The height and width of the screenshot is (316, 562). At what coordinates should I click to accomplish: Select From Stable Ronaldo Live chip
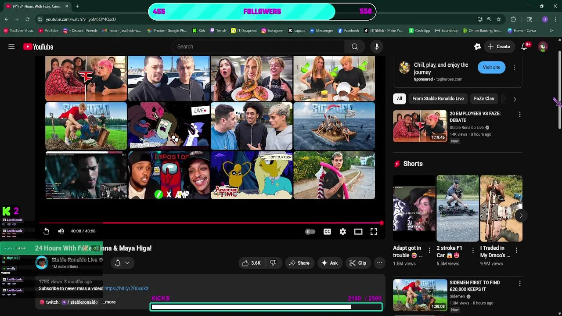[438, 99]
